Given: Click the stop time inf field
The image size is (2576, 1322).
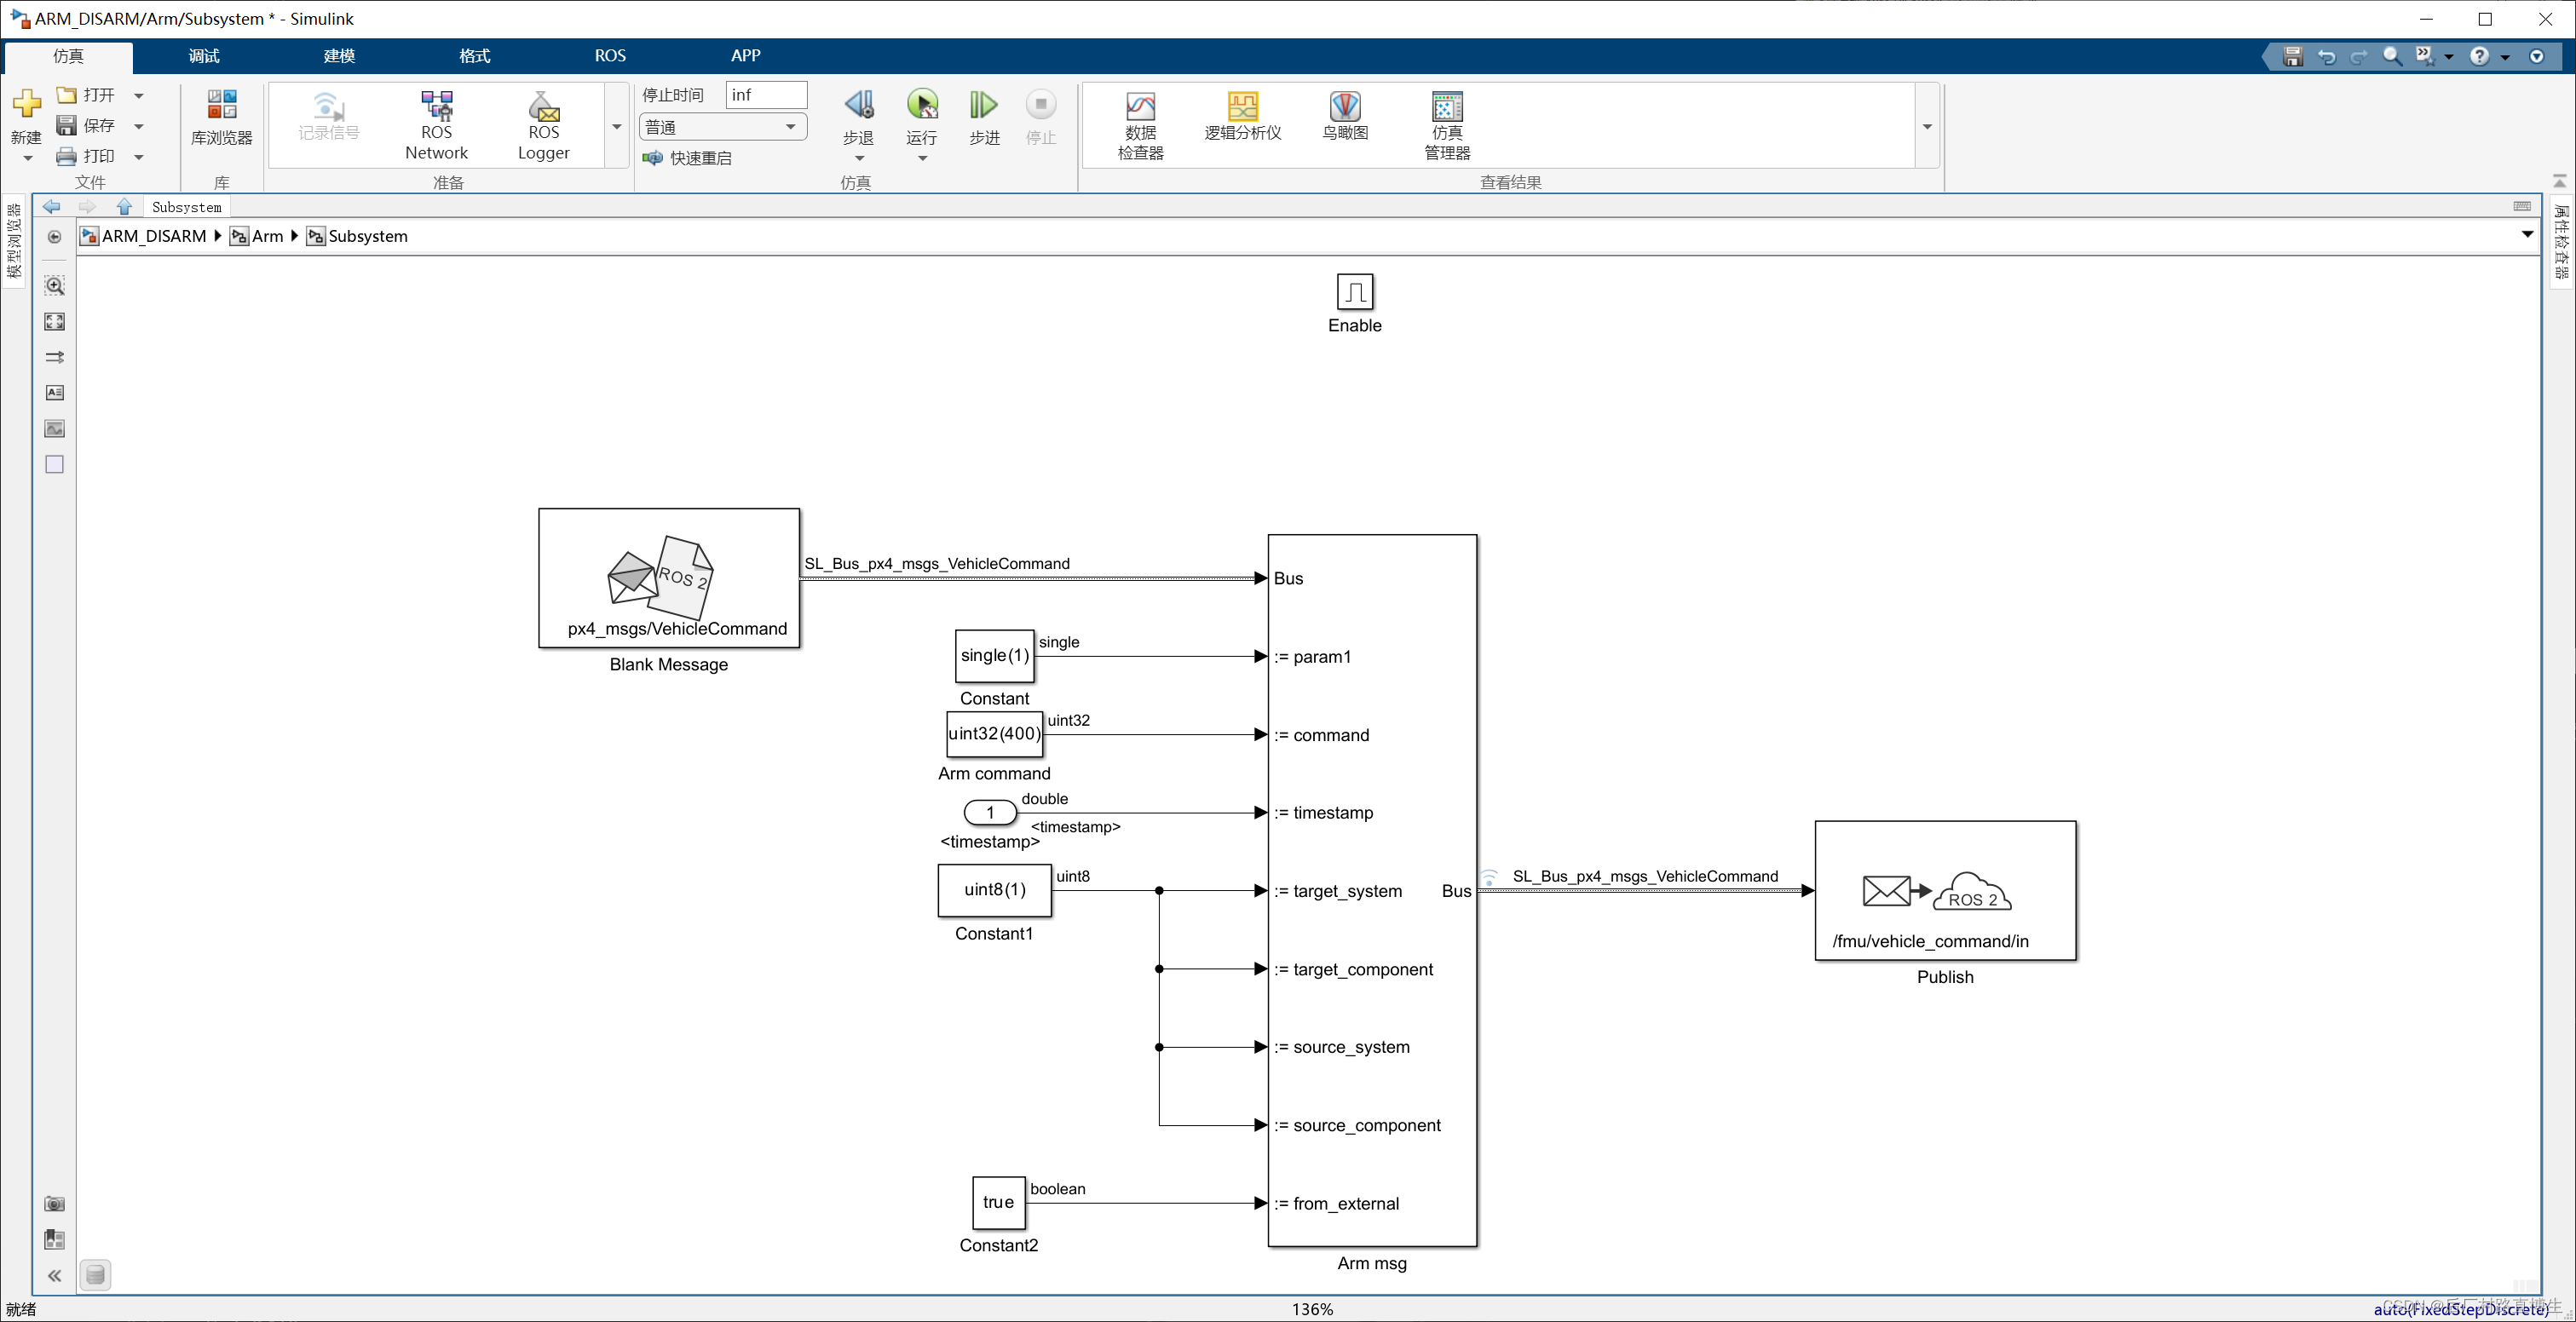Looking at the screenshot, I should 766,95.
